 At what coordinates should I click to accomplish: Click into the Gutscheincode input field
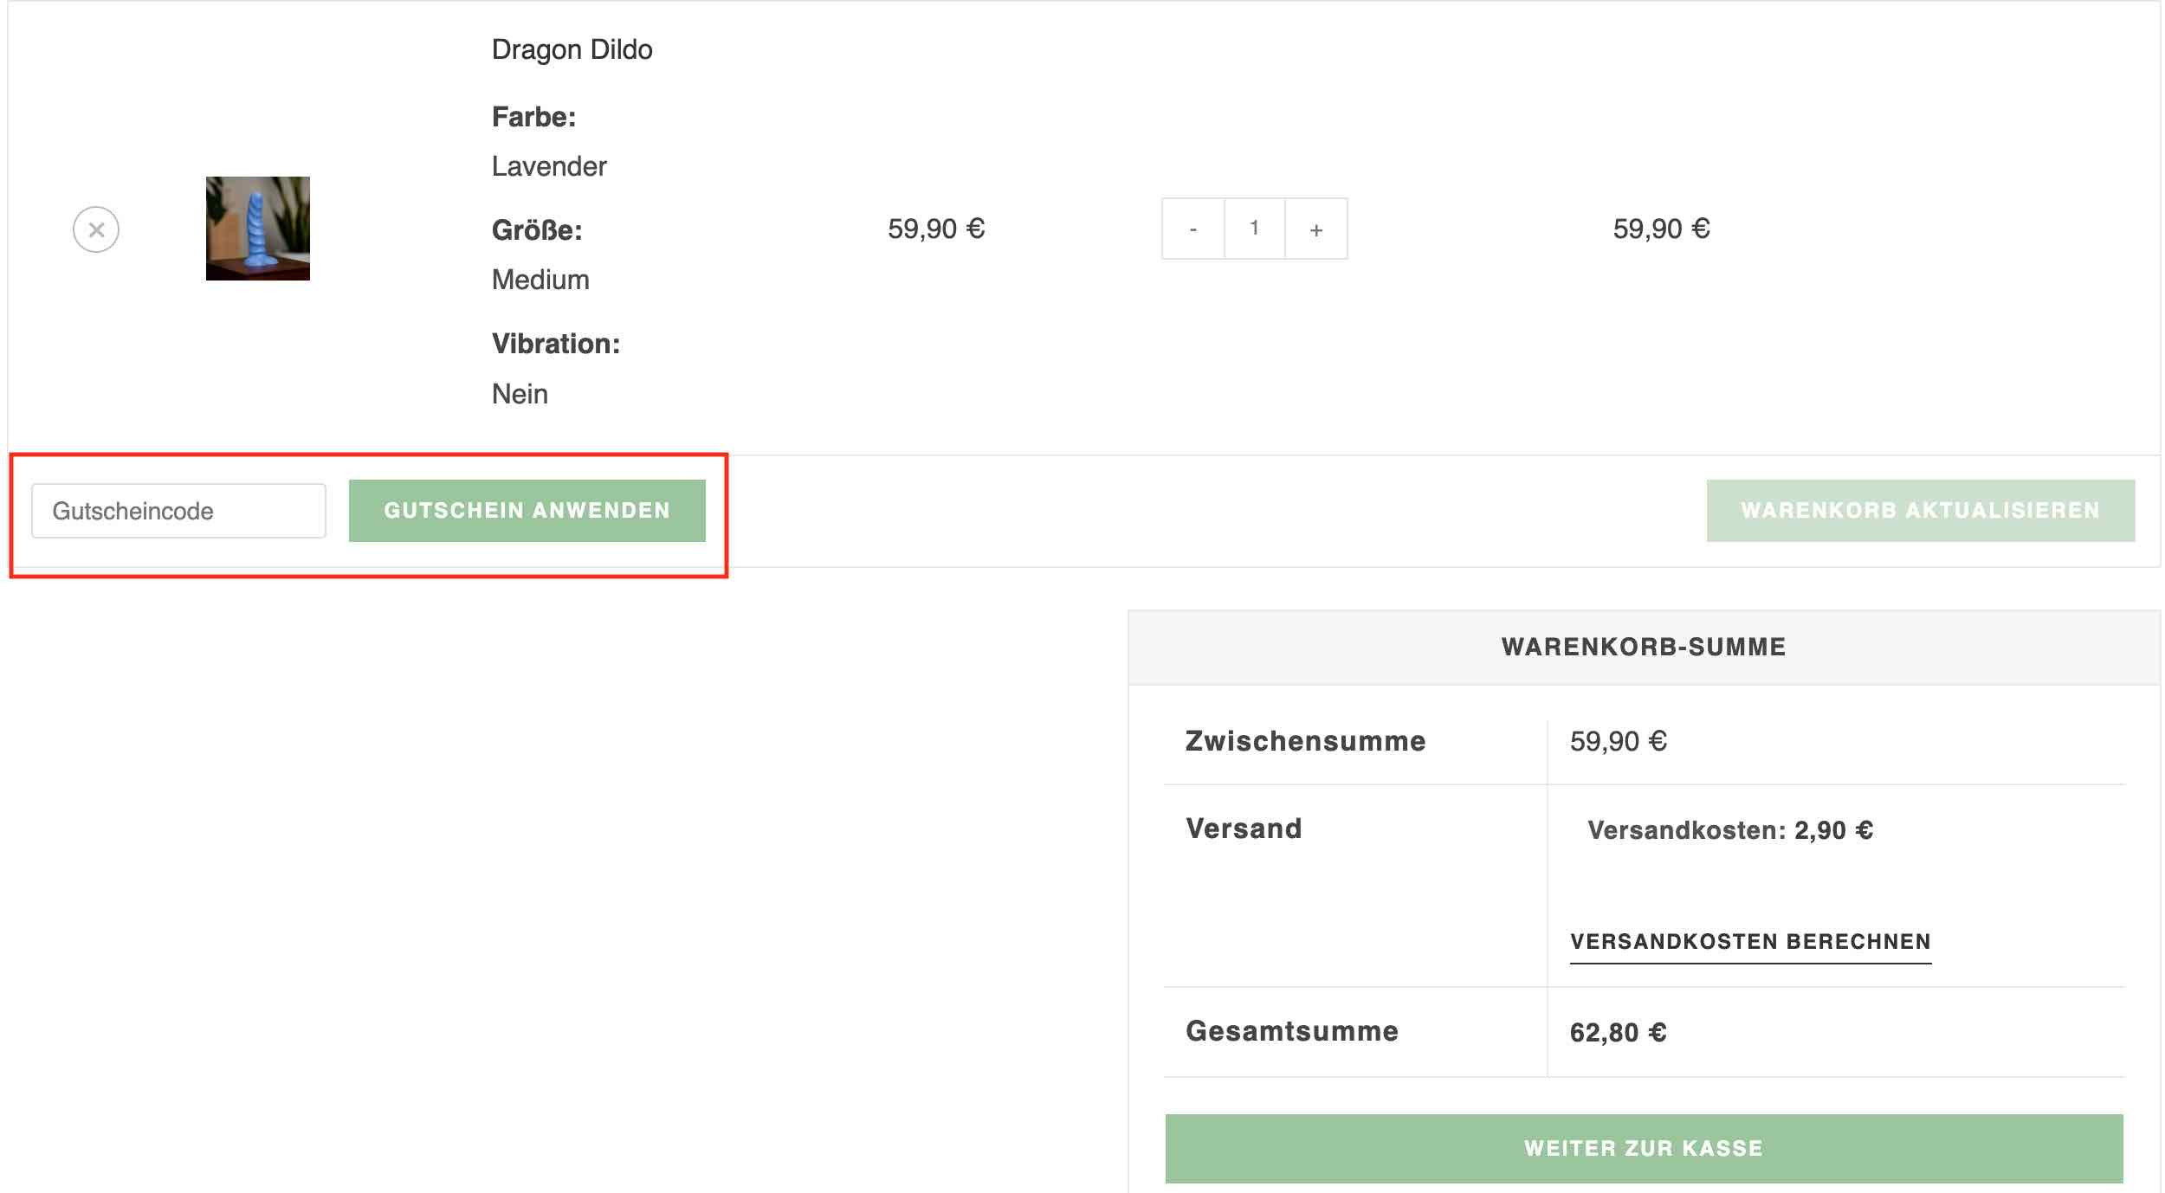(178, 510)
